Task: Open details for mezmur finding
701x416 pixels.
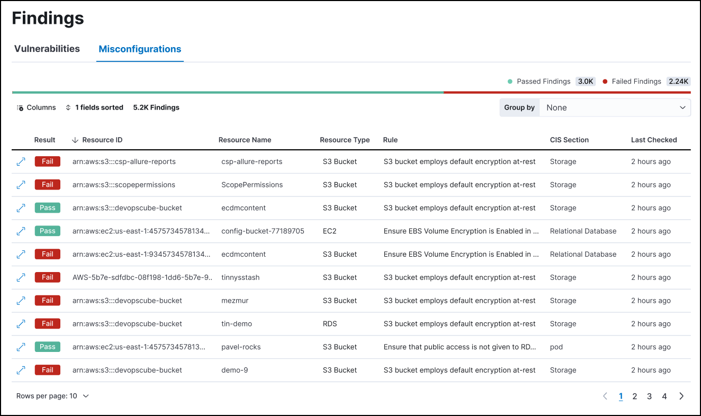Action: pyautogui.click(x=21, y=301)
